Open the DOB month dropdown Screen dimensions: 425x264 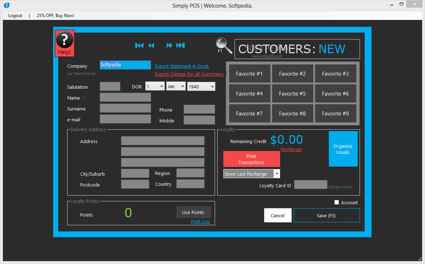pos(176,86)
